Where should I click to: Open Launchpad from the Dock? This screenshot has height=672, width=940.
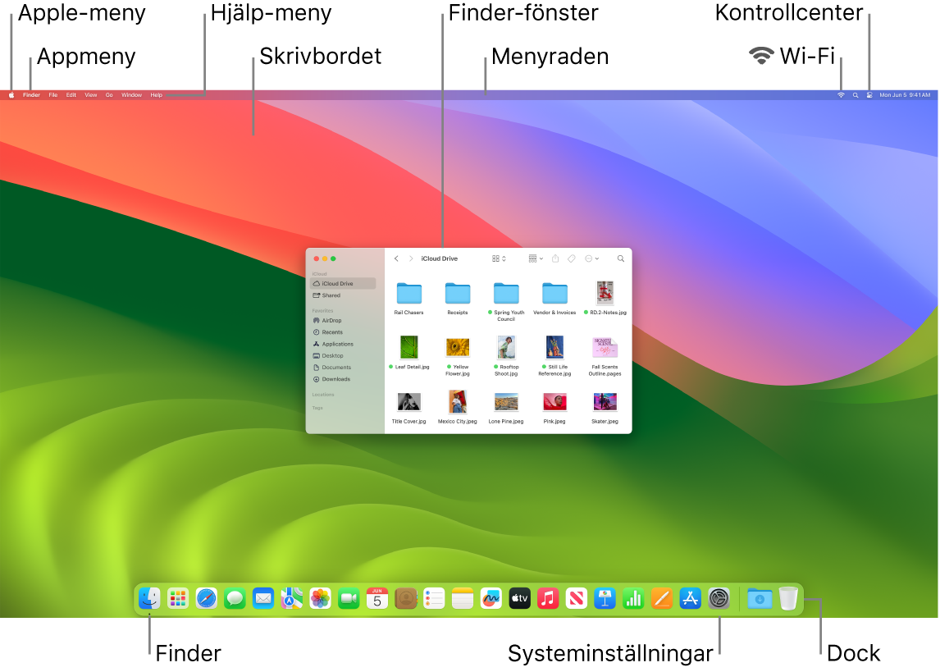coord(177,598)
